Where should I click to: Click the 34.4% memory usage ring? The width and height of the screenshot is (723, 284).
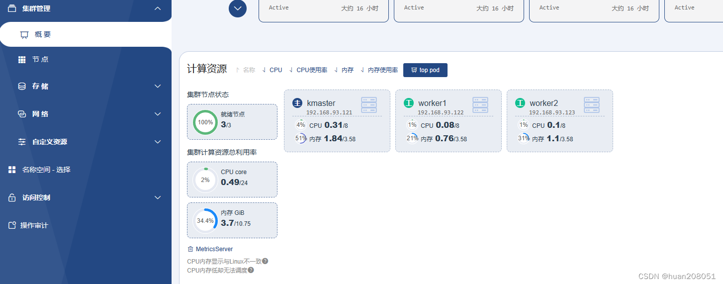coord(205,221)
